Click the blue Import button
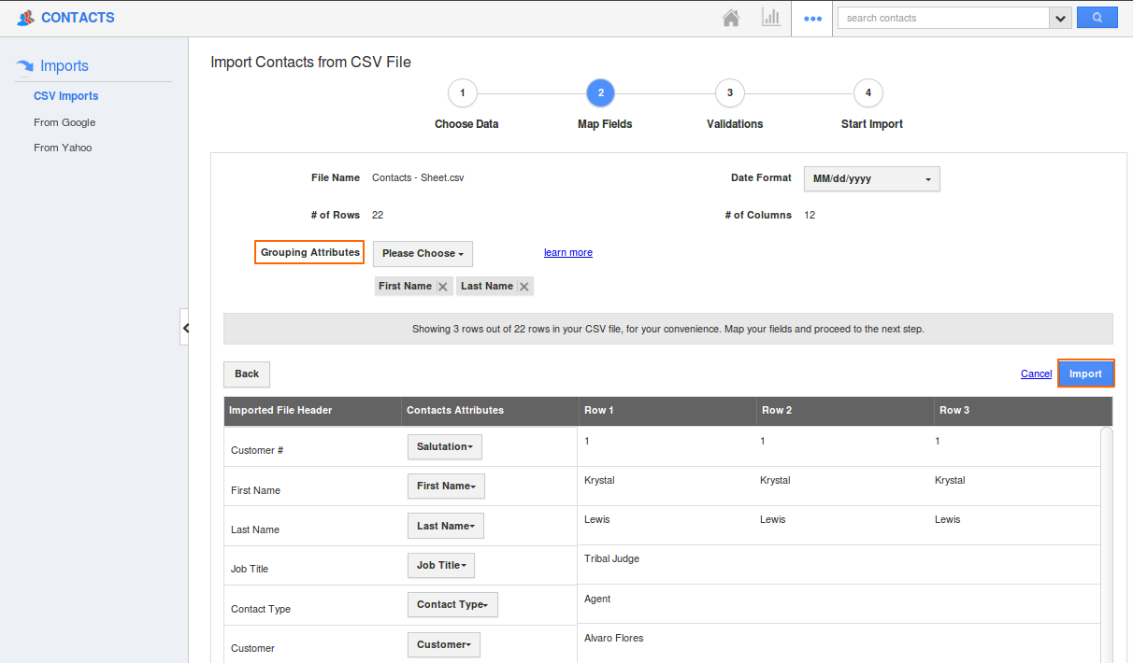The width and height of the screenshot is (1133, 663). [1085, 374]
